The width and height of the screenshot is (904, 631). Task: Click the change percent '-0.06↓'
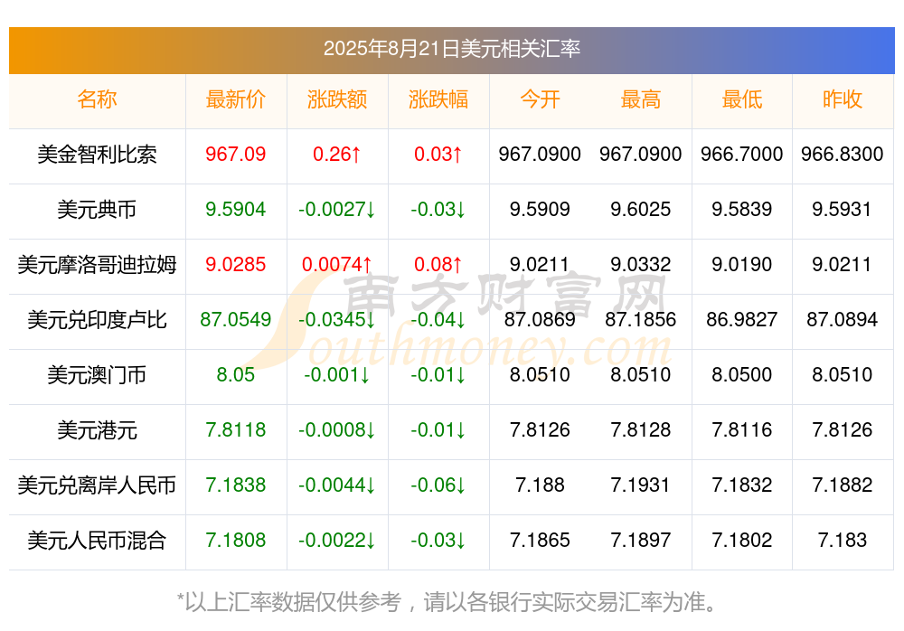(x=438, y=485)
